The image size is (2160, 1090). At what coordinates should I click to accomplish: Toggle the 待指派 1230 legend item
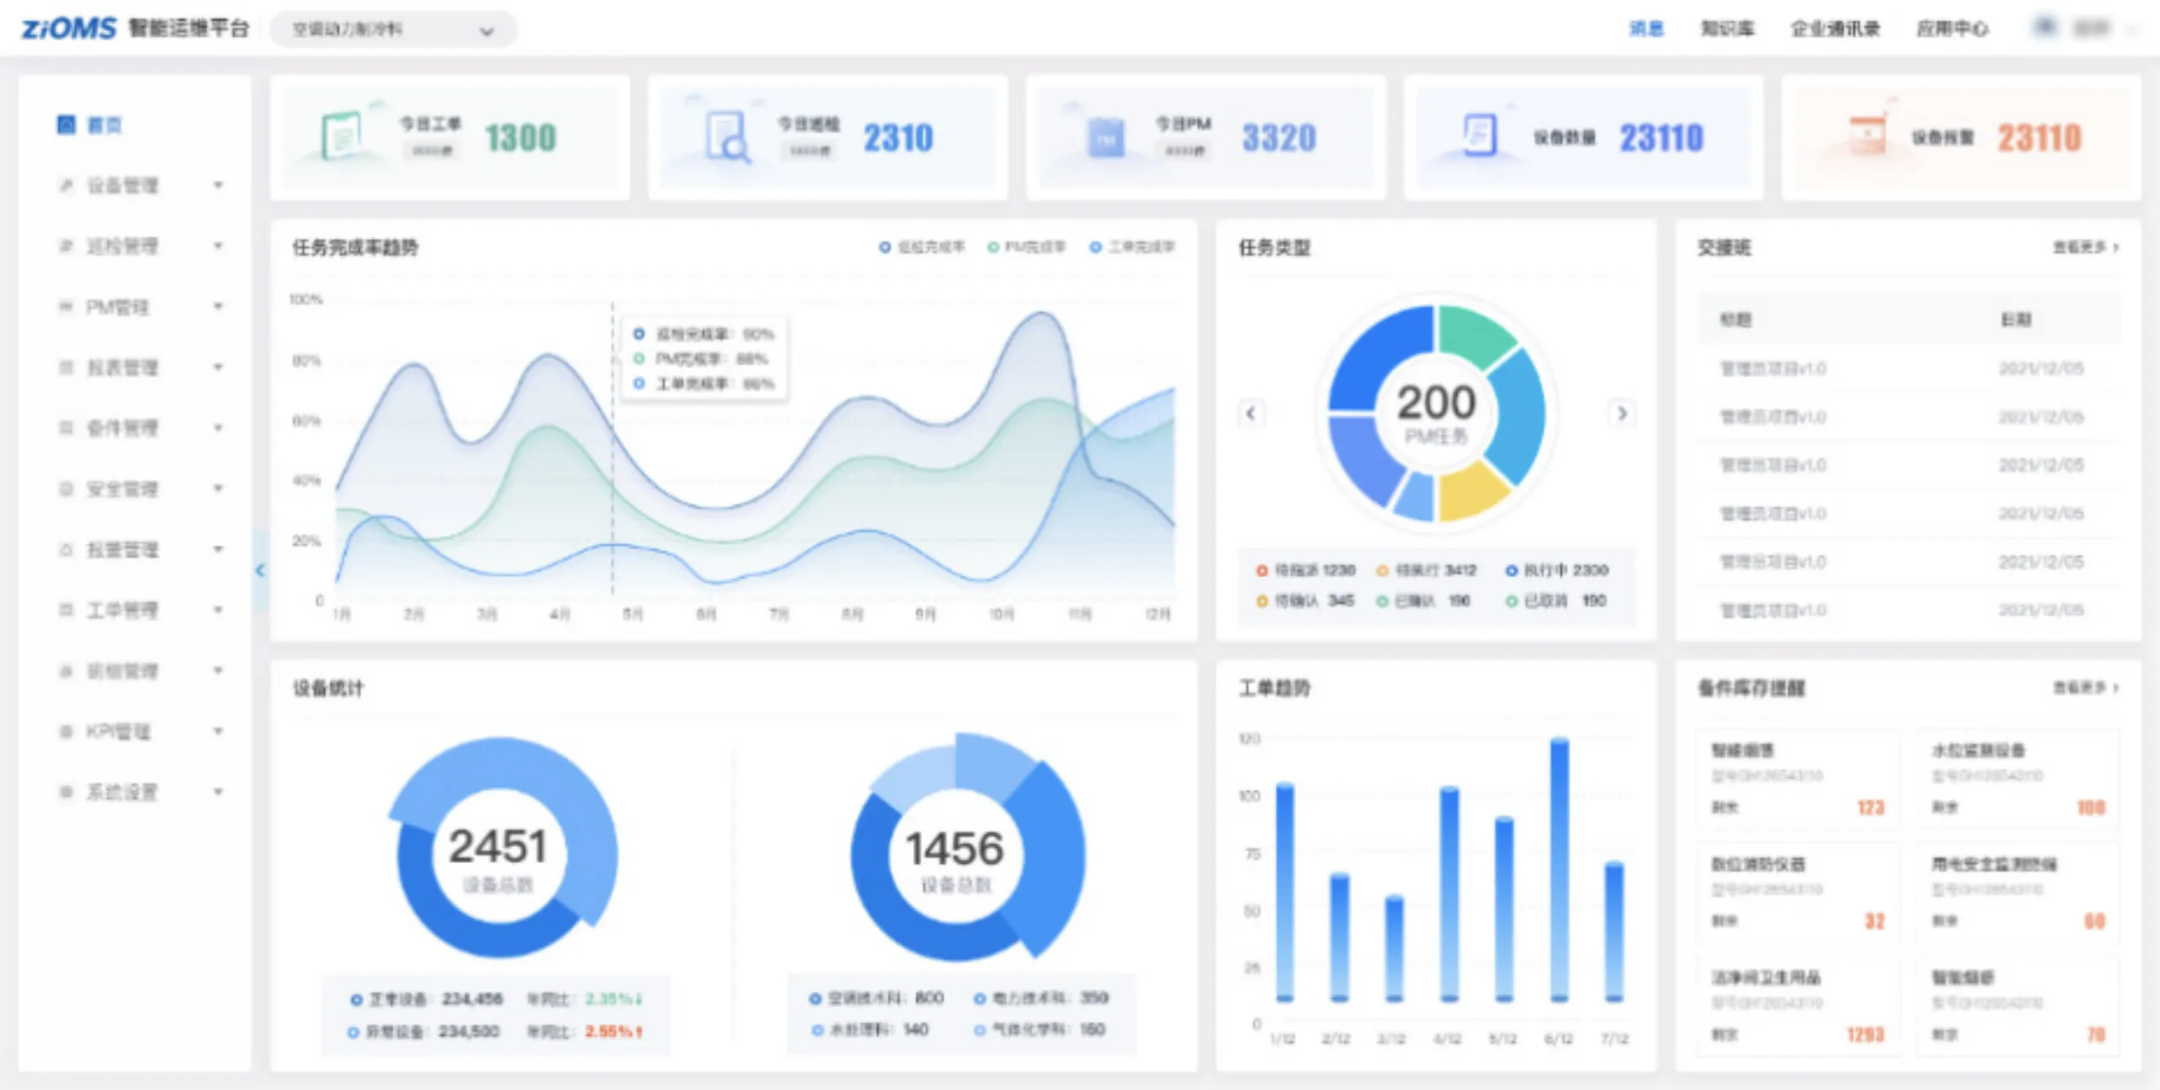pyautogui.click(x=1305, y=571)
